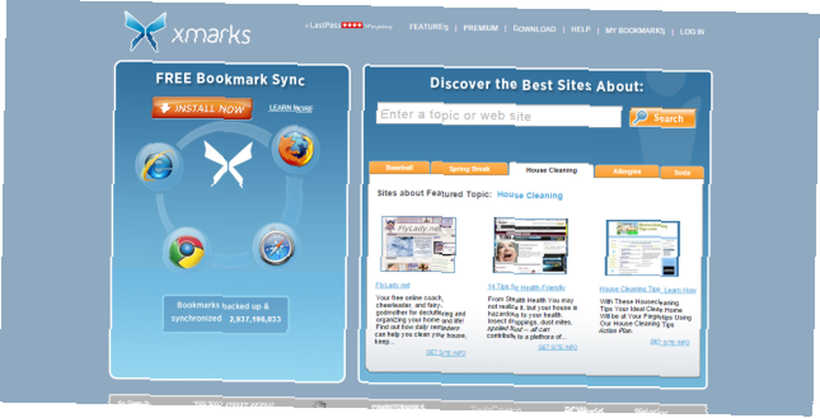Click the orange Install Now button

pos(203,108)
